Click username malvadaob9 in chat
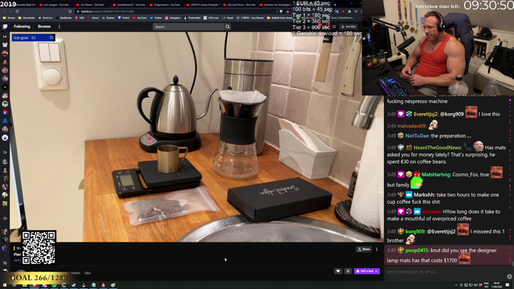This screenshot has height=289, width=514. coord(412,126)
